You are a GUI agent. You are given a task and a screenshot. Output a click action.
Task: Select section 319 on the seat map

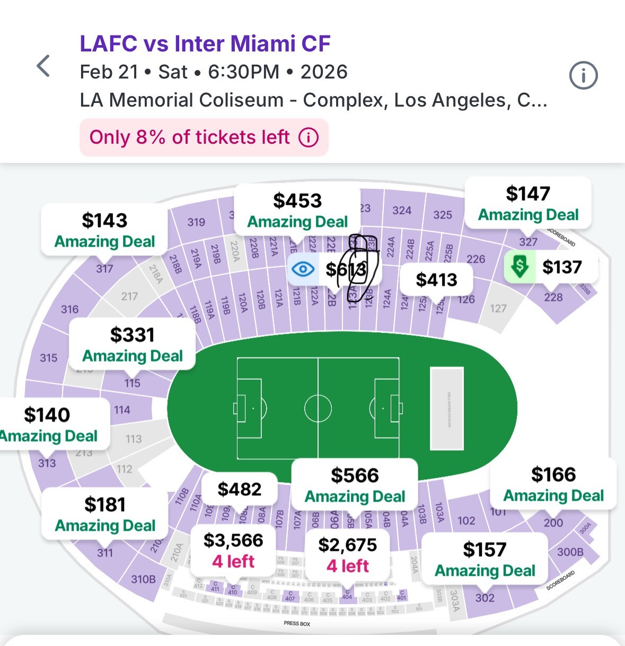tap(196, 222)
